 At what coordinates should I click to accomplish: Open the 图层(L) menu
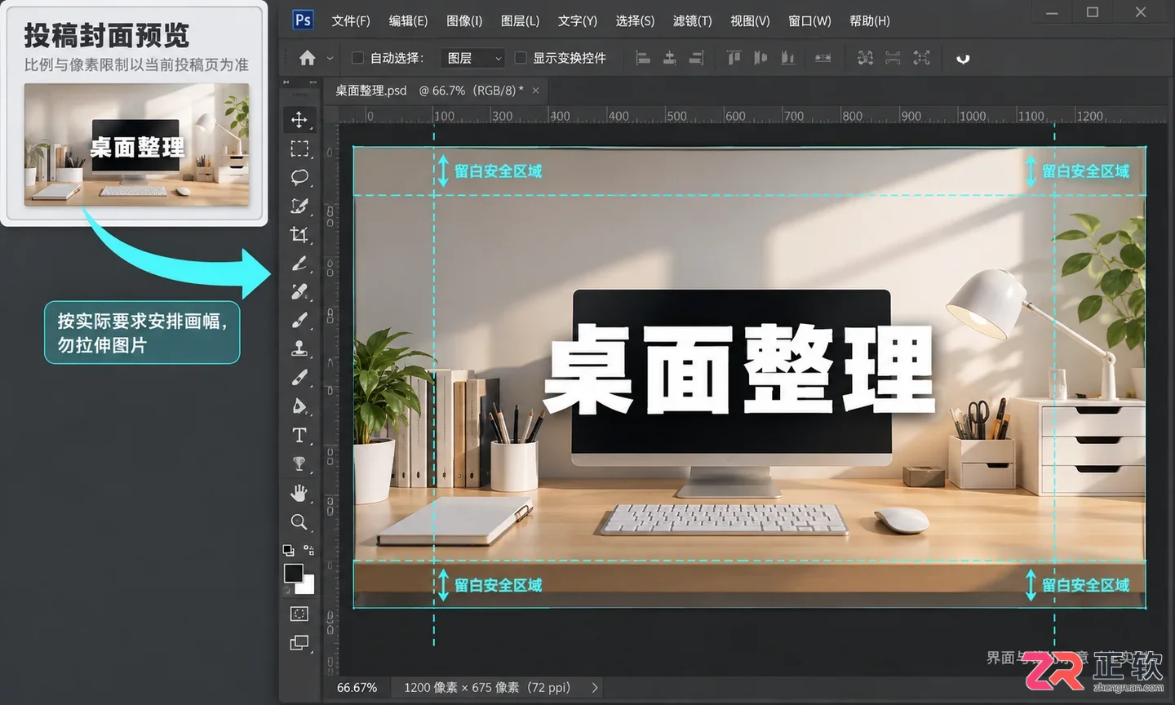[x=520, y=20]
